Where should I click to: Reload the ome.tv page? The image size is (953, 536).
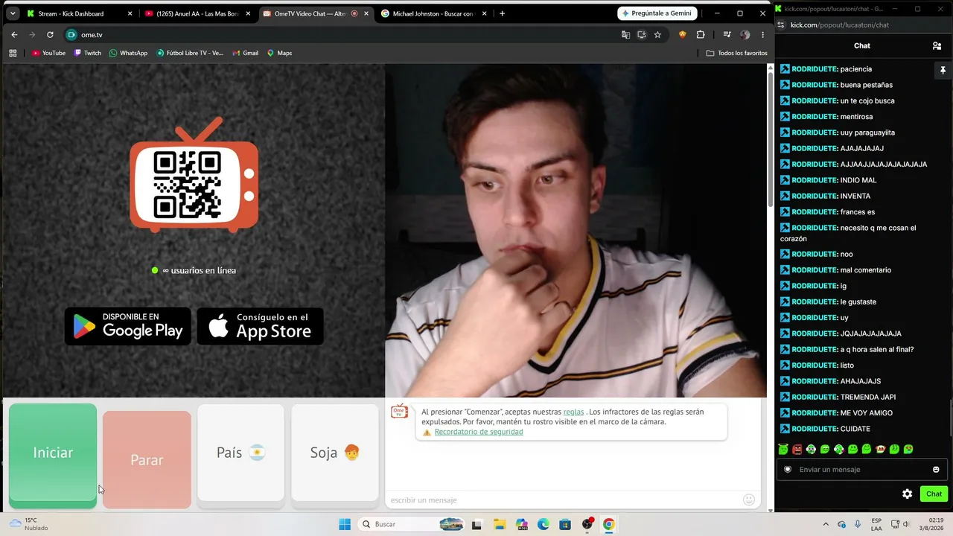tap(50, 34)
